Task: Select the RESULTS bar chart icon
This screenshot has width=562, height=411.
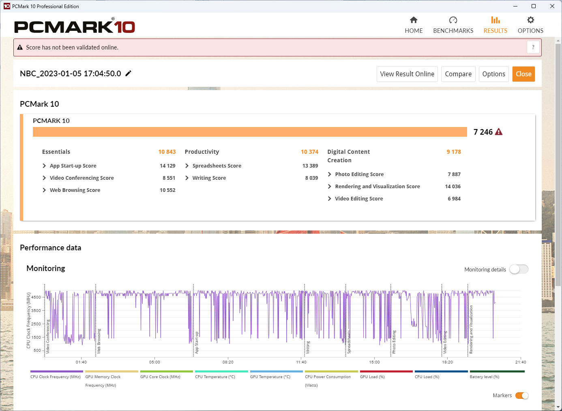Action: (x=496, y=20)
